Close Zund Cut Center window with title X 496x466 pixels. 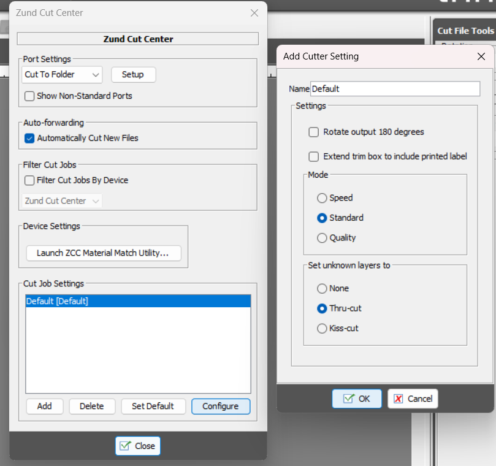coord(254,13)
